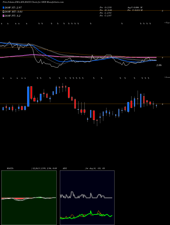Screen dimensions: 170x225
Task: Select the 'DOW ST: 2.97' legend label
Action: coord(13,7)
